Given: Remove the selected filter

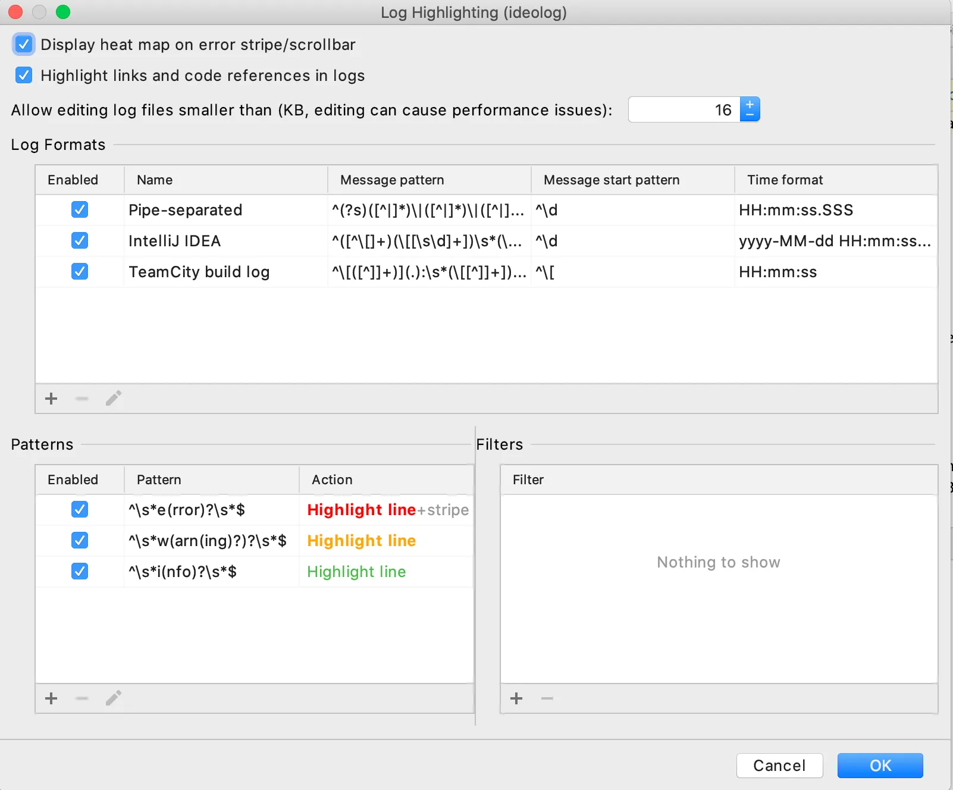Looking at the screenshot, I should (547, 698).
